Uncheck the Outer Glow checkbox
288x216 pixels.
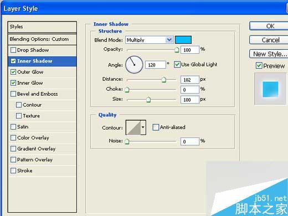point(13,72)
